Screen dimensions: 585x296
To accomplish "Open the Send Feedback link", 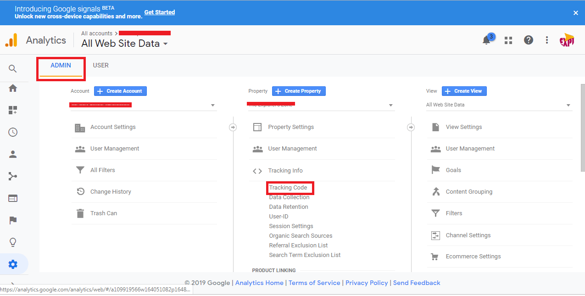I will pyautogui.click(x=417, y=283).
